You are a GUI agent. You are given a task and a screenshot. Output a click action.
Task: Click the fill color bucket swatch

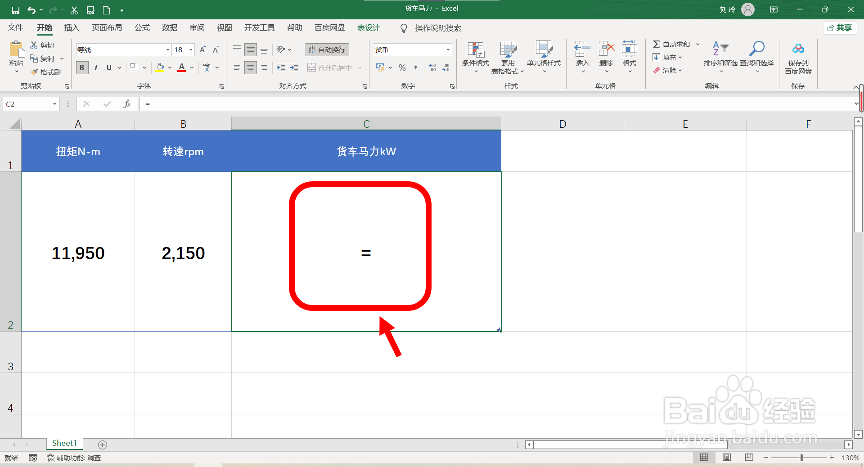click(x=160, y=67)
